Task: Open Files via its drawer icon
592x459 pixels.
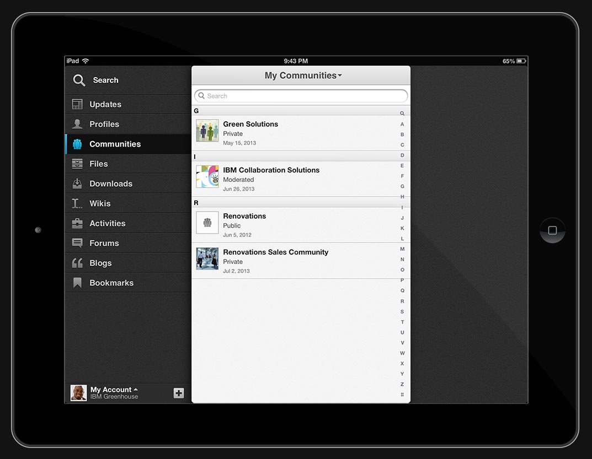Action: (x=78, y=164)
